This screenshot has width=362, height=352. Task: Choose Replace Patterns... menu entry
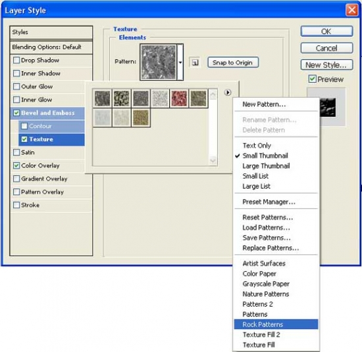coord(276,248)
